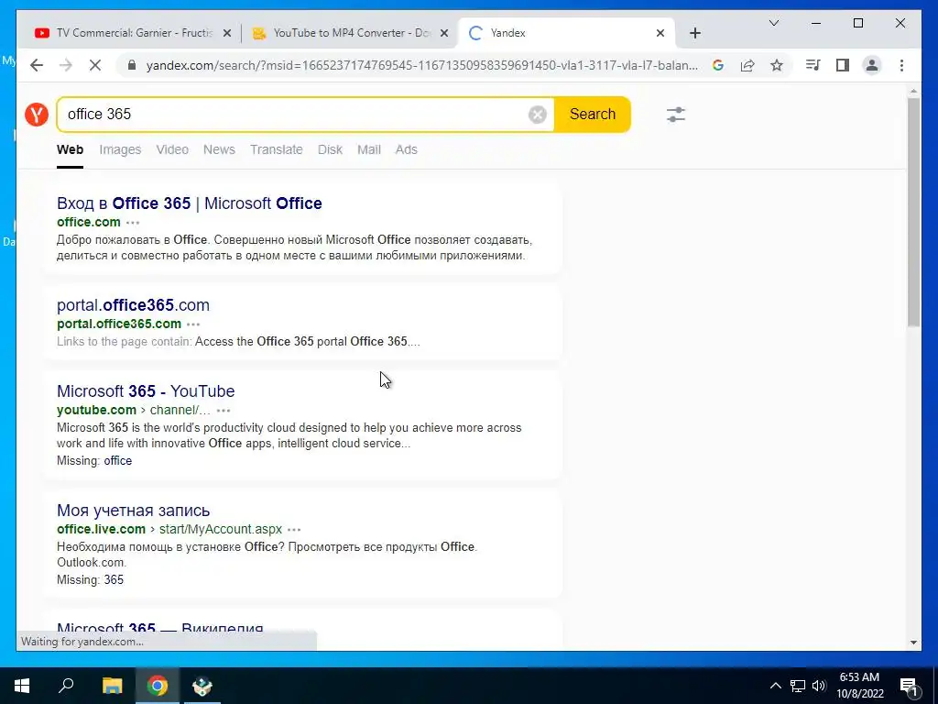Viewport: 938px width, 704px height.
Task: Clear the search query with X icon
Action: 537,115
